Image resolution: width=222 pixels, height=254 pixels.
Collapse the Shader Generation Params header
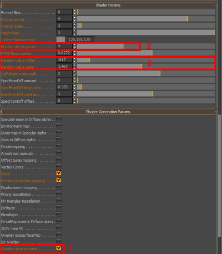pyautogui.click(x=108, y=112)
